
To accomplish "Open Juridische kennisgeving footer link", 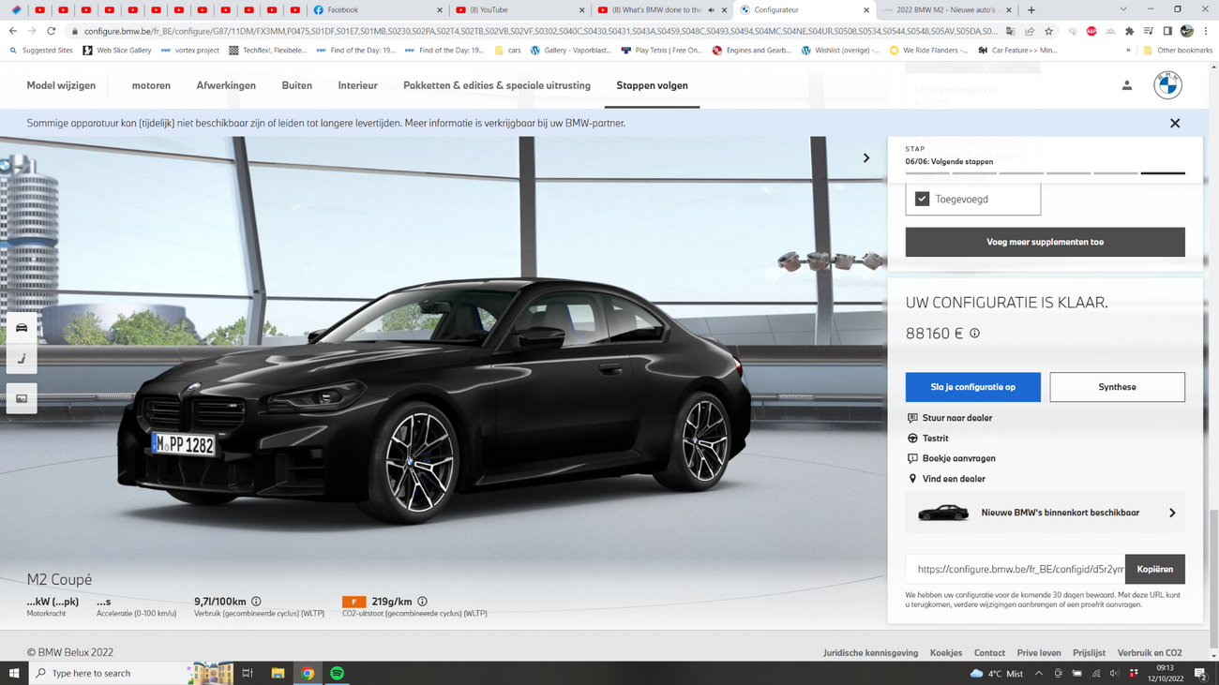I will pyautogui.click(x=870, y=653).
